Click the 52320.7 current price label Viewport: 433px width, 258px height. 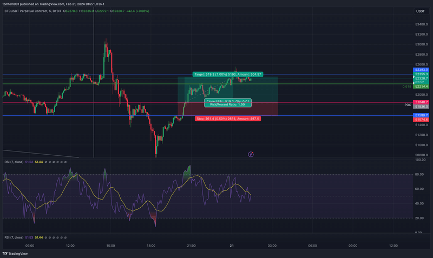(421, 78)
